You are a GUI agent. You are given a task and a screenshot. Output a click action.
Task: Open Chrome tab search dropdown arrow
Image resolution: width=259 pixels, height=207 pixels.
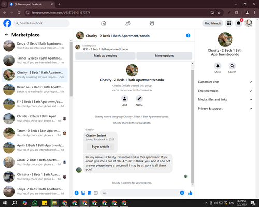click(x=4, y=4)
